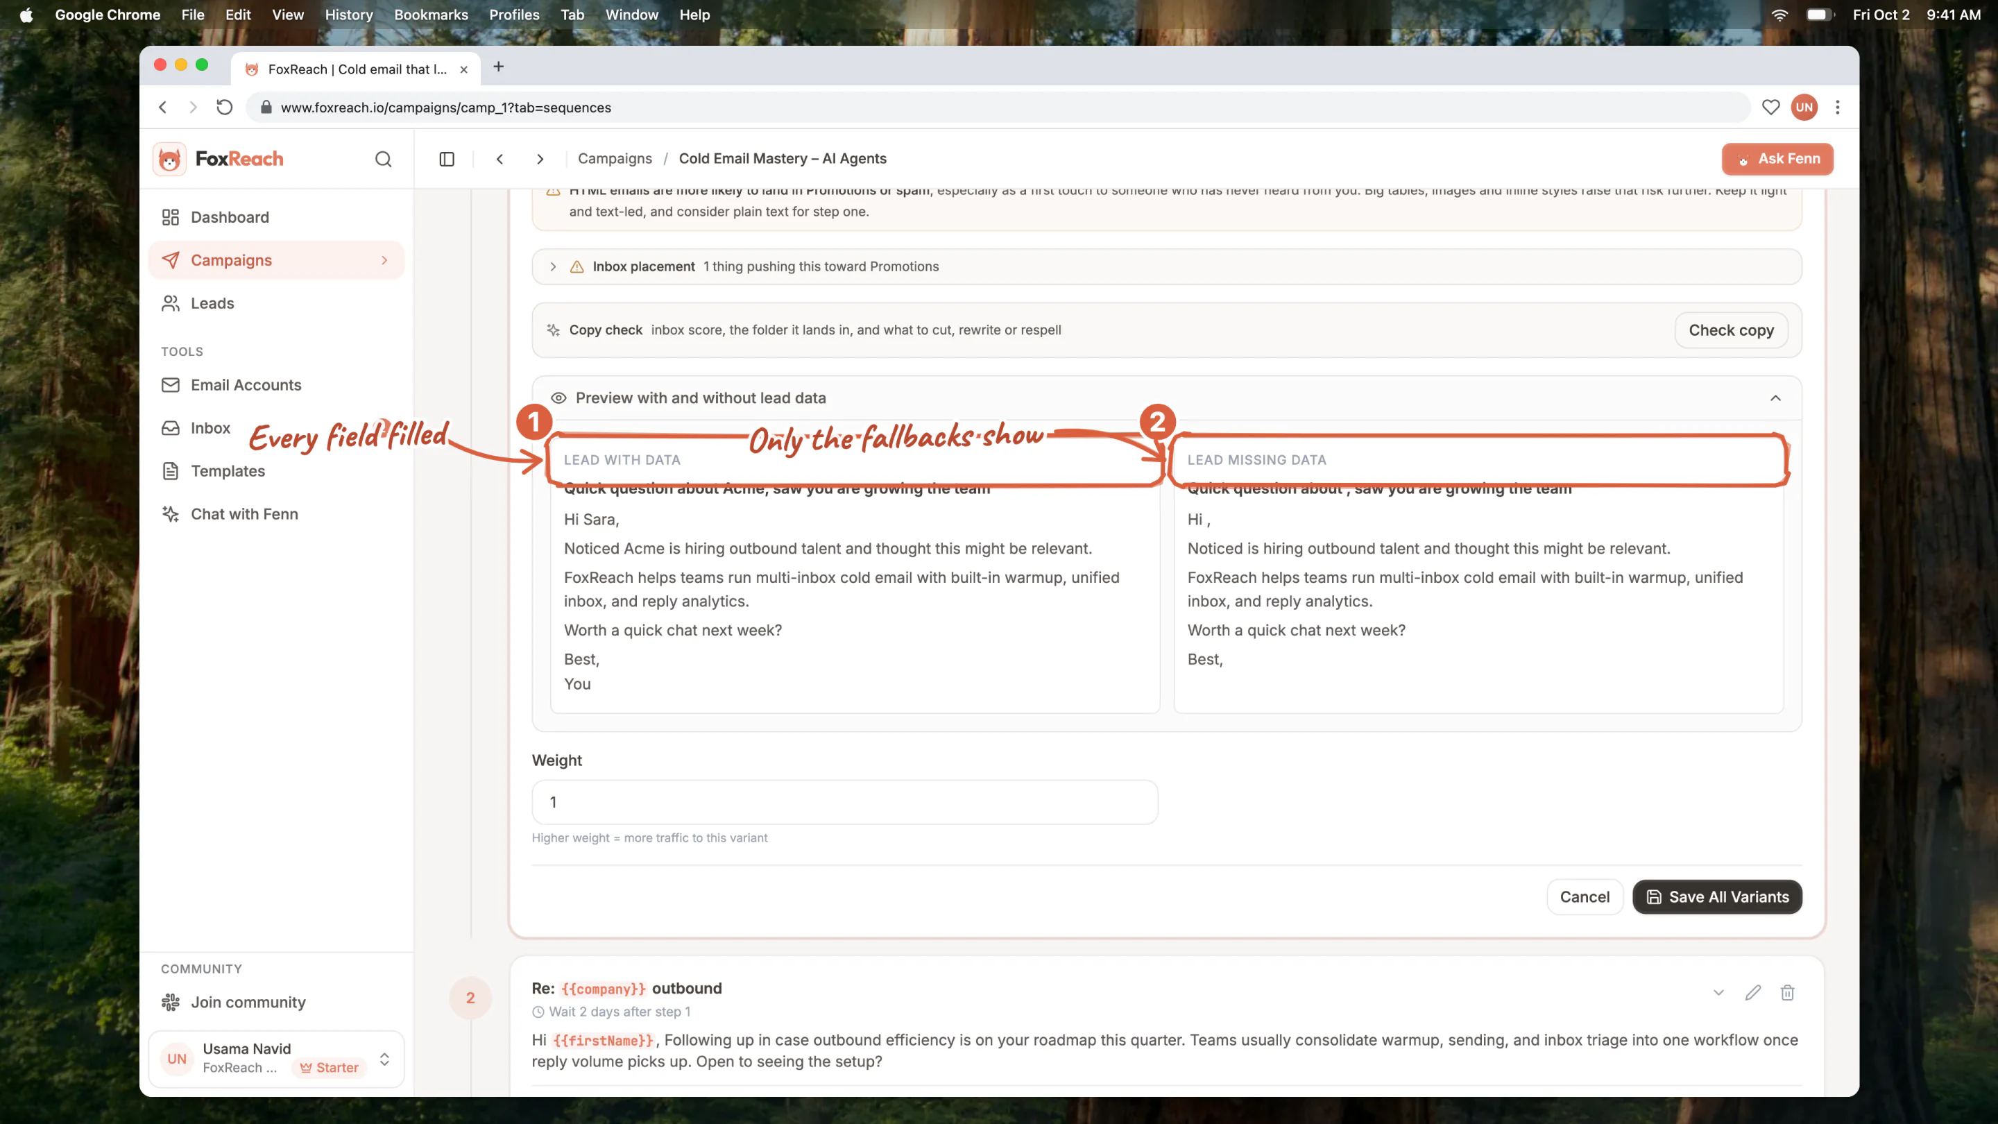The width and height of the screenshot is (1998, 1124).
Task: Go forward with the breadcrumb right chevron
Action: tap(540, 159)
